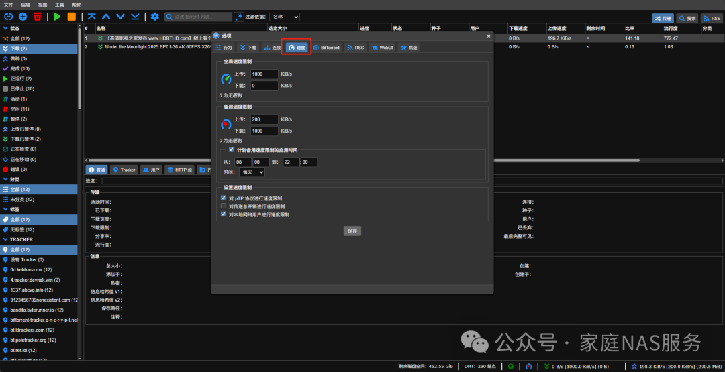Image resolution: width=725 pixels, height=372 pixels.
Task: Click upload speed arrows icon in status bar
Action: pos(634,367)
